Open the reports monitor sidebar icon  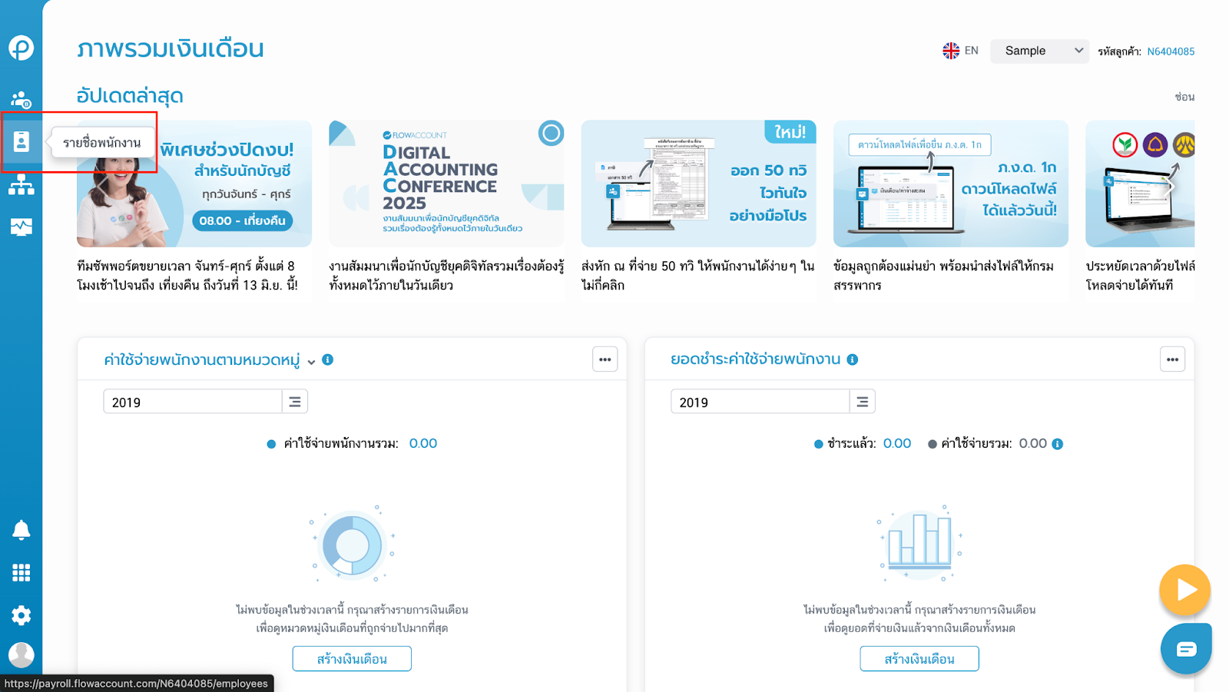21,227
